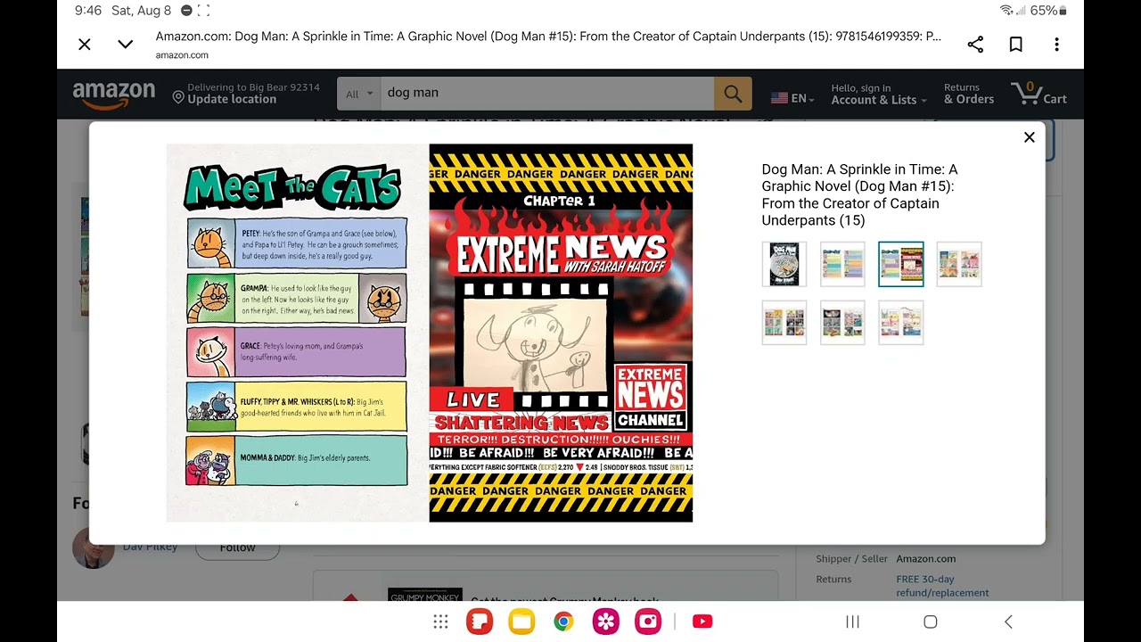
Task: Click the Extreme News Chapter 1 page
Action: (561, 333)
